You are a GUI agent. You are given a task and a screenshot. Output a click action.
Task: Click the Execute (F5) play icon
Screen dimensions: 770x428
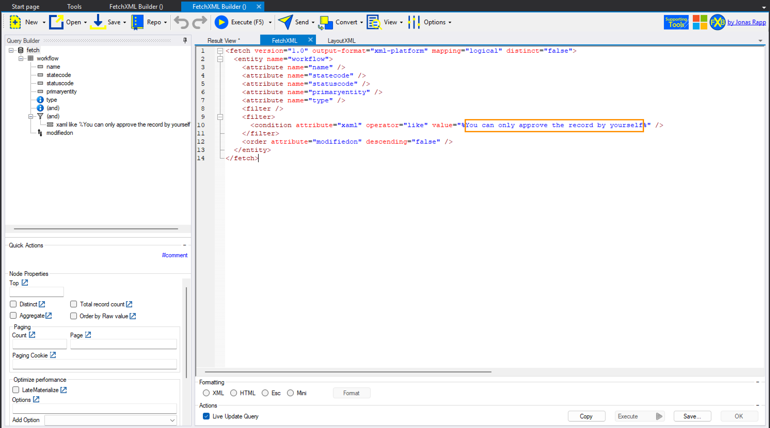(x=221, y=22)
